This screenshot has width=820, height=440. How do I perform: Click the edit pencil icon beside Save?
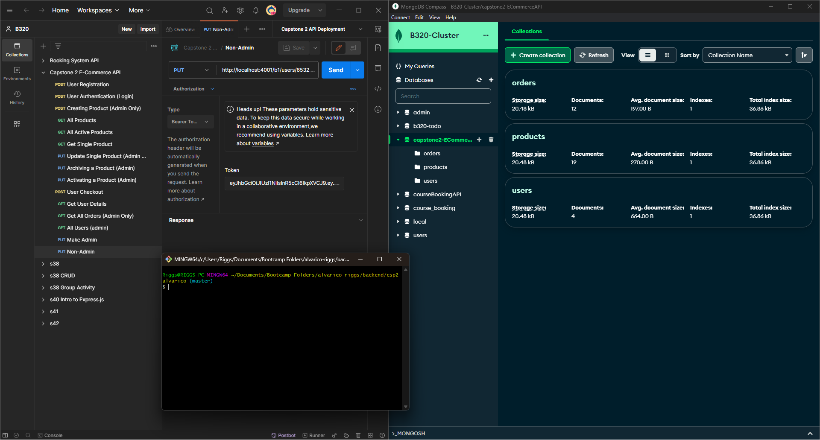[339, 48]
